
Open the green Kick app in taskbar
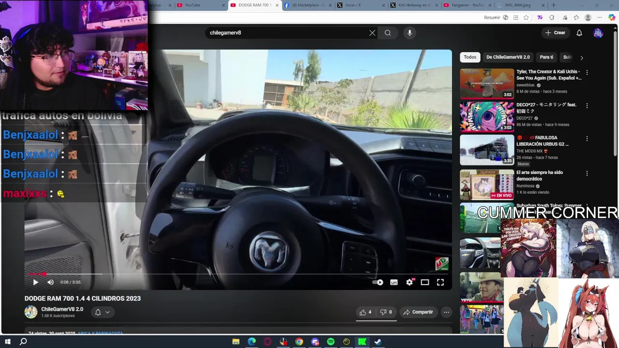point(362,342)
